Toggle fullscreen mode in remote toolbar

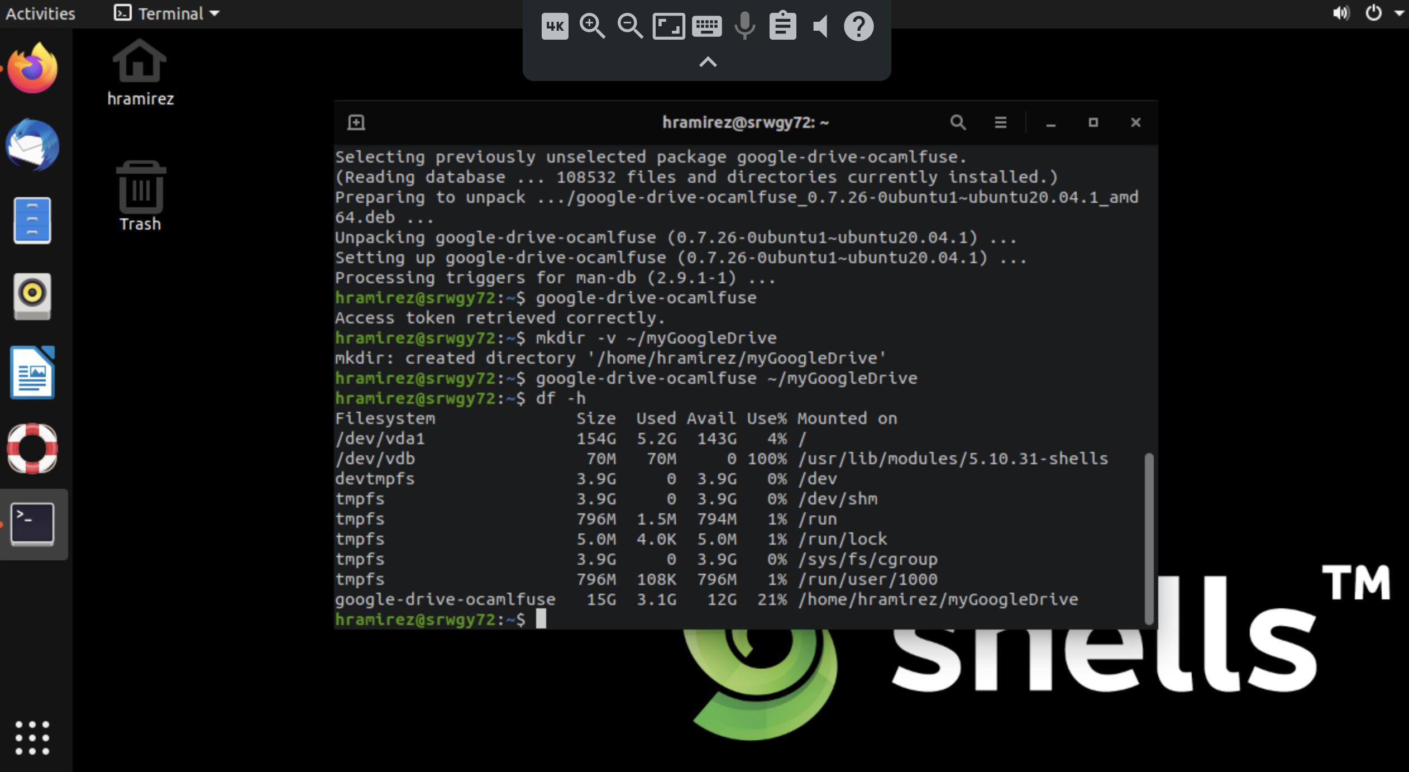(668, 26)
